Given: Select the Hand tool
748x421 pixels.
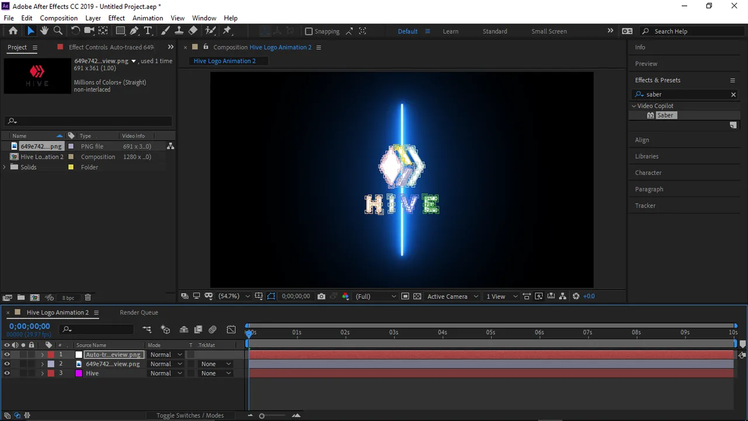Looking at the screenshot, I should [x=44, y=31].
